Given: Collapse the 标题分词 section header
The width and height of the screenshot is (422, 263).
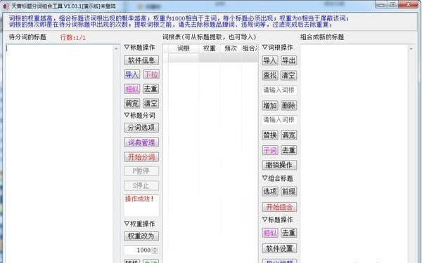Looking at the screenshot, I should [139, 116].
